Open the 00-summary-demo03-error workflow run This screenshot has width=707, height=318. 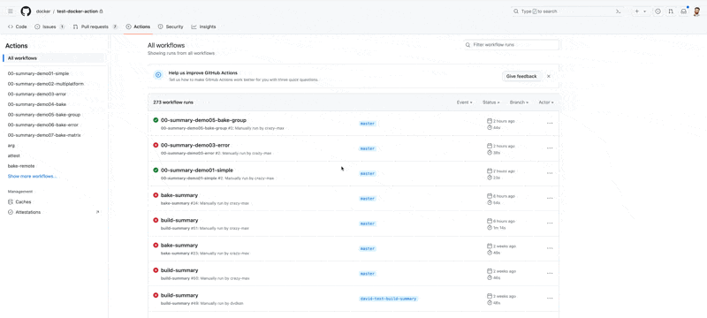[x=195, y=145]
